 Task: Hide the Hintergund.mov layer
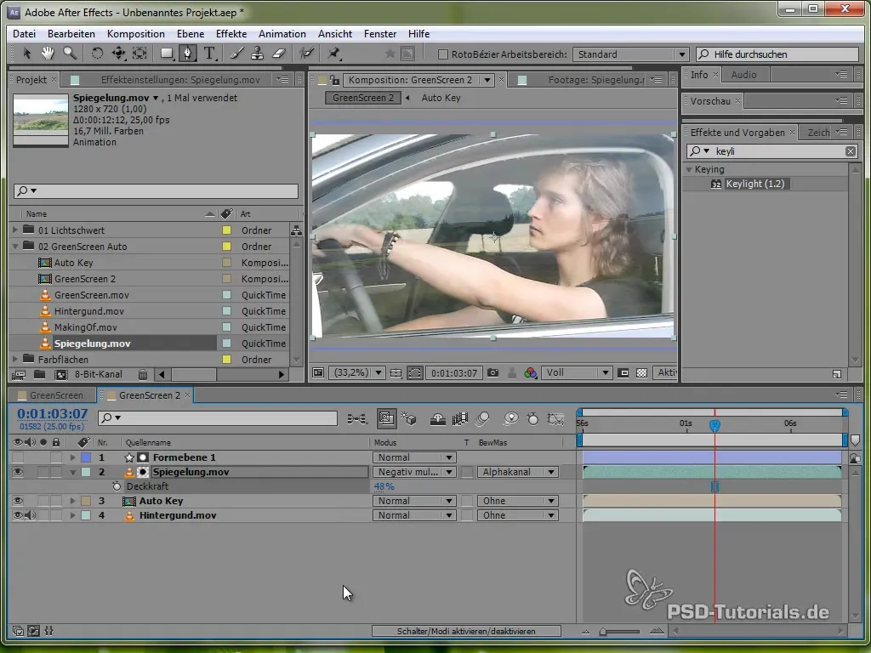(18, 515)
